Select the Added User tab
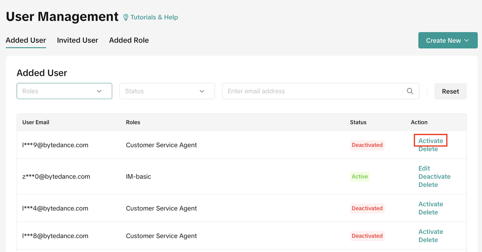This screenshot has height=252, width=482. [26, 40]
